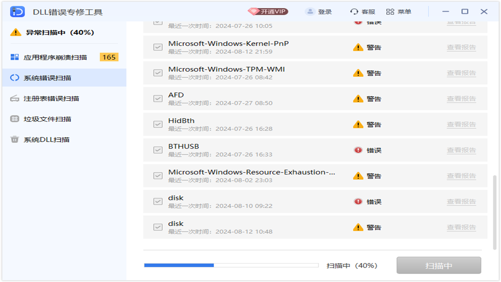Viewport: 501px width, 282px height.
Task: Open 查看报告 for the Resource-Exhaustion entry
Action: coord(461,176)
